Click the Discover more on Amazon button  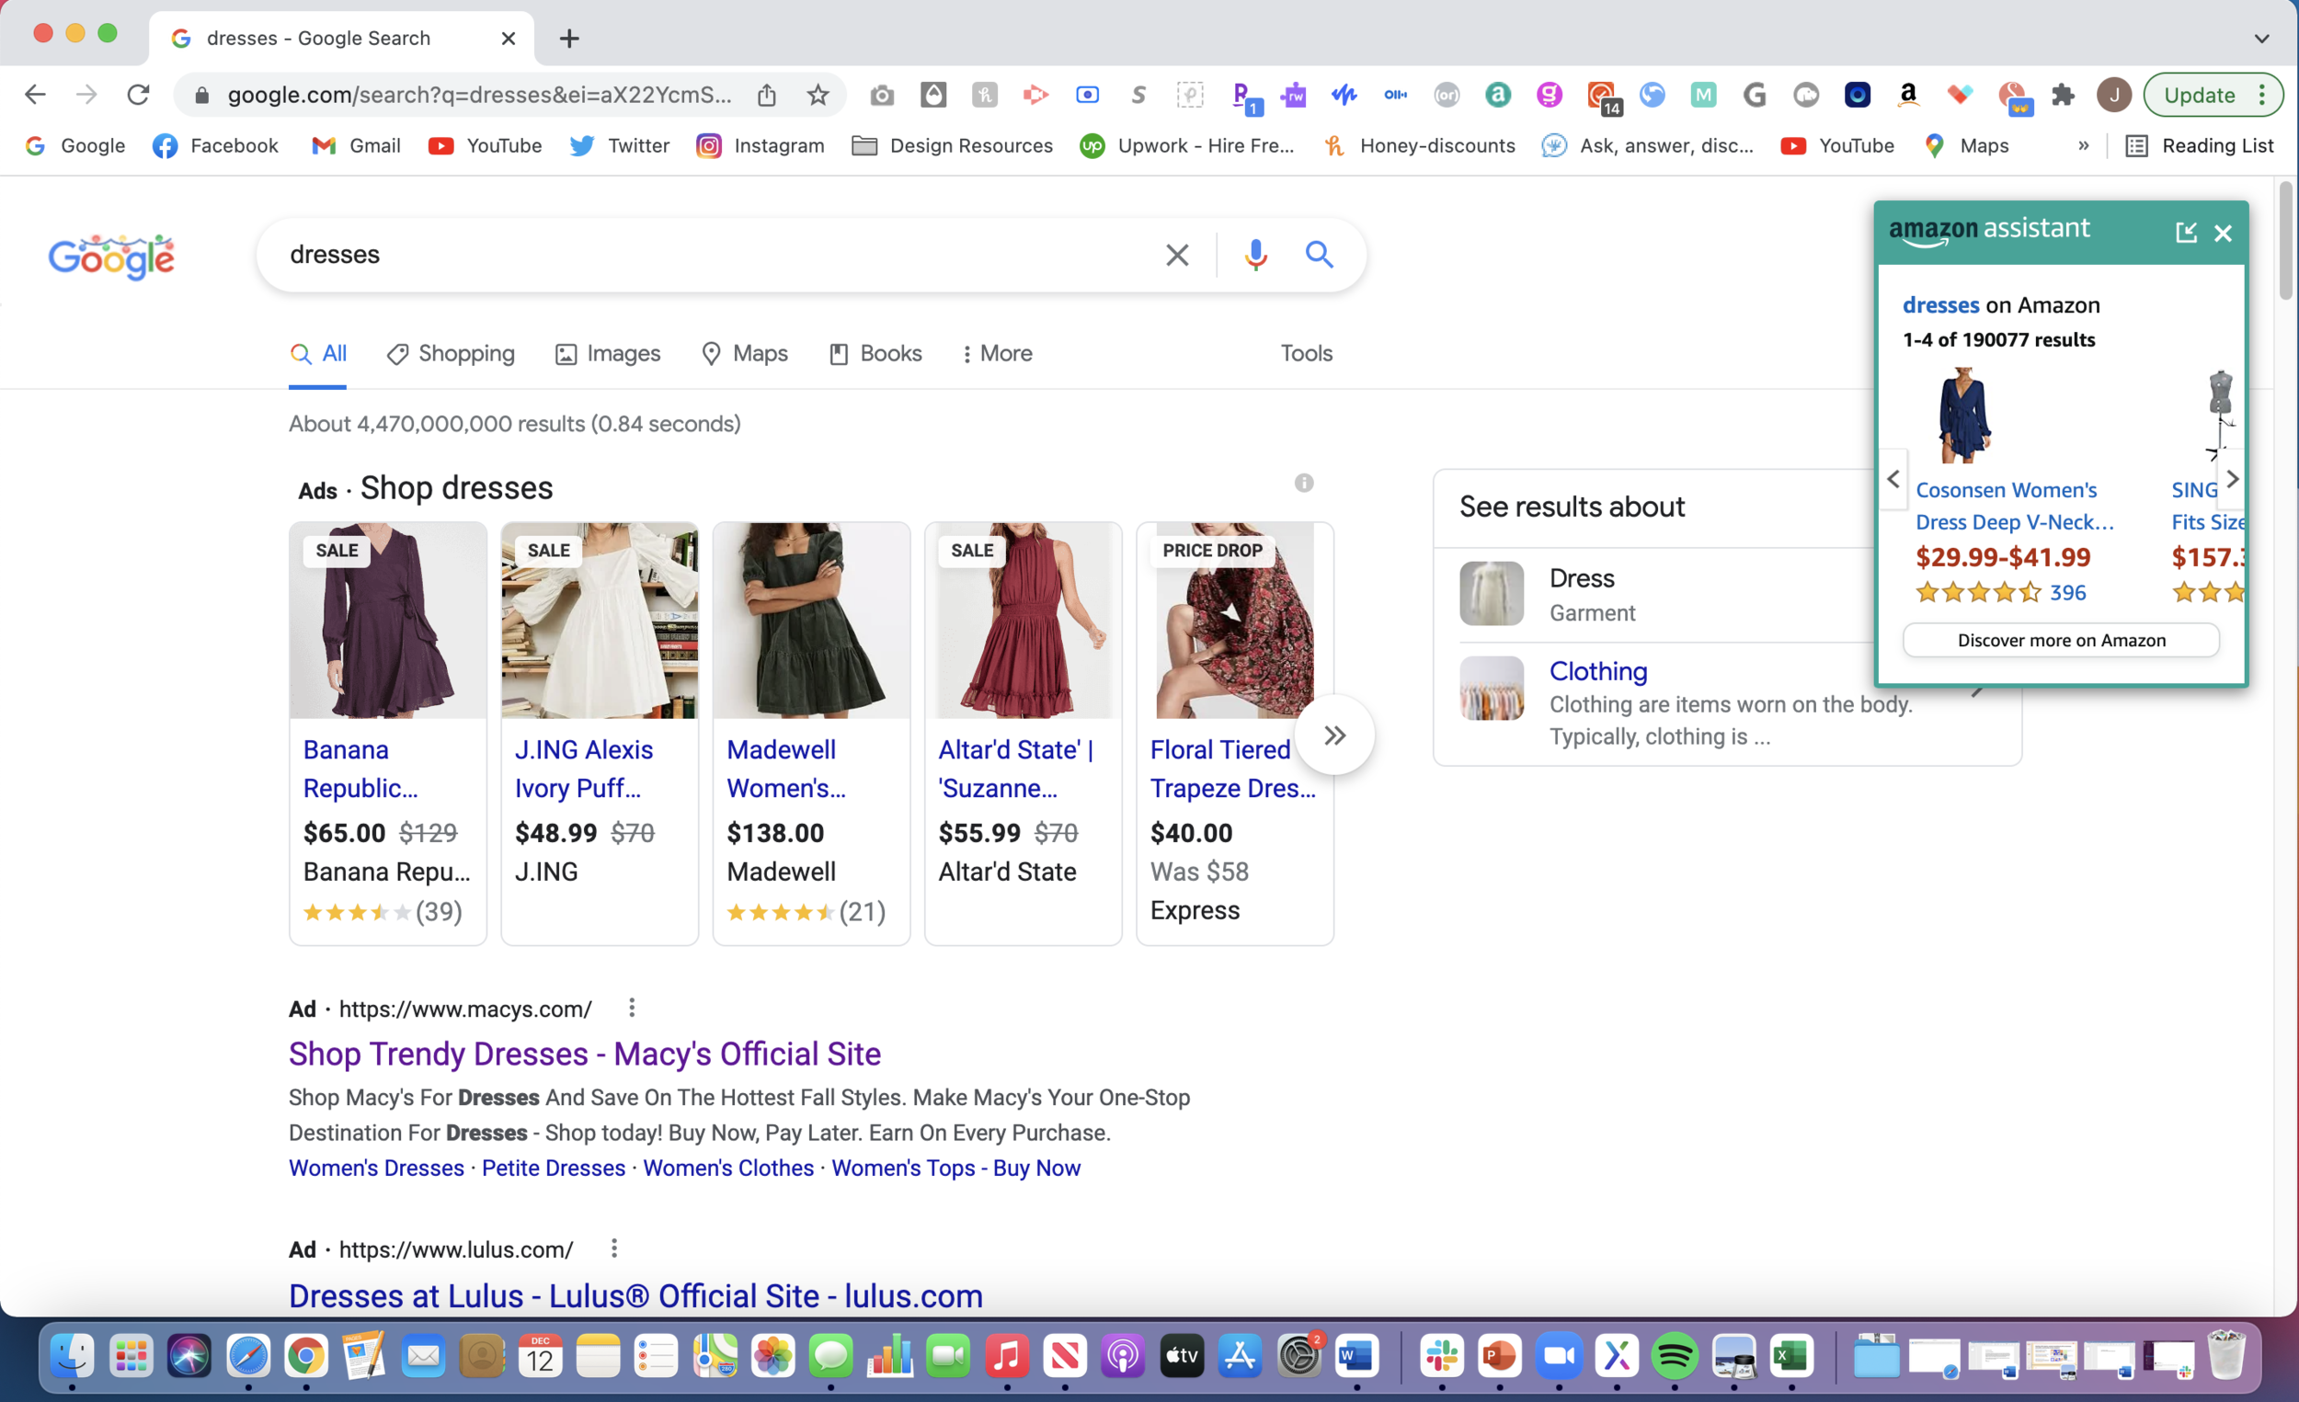pos(2061,640)
